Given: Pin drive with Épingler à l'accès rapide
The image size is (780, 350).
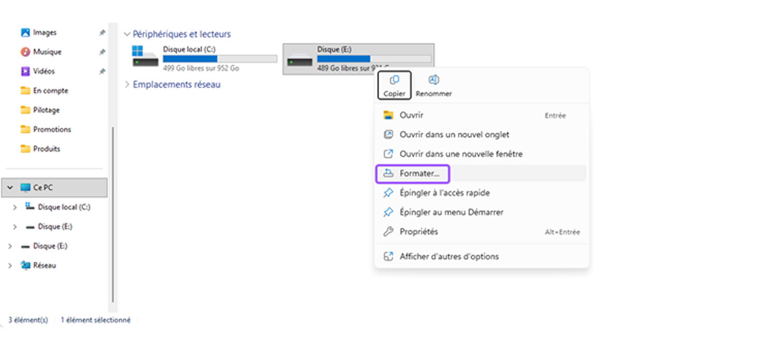Looking at the screenshot, I should coord(444,193).
